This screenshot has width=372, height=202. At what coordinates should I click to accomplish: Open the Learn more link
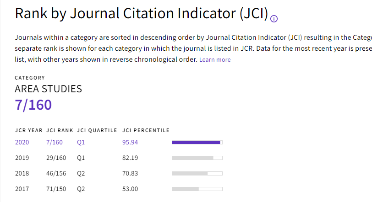click(215, 60)
